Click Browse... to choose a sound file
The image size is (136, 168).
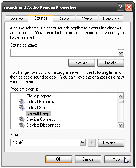coord(111,143)
